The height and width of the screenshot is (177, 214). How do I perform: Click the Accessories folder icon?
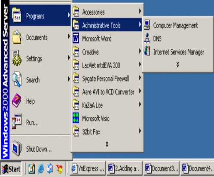coord(76,11)
